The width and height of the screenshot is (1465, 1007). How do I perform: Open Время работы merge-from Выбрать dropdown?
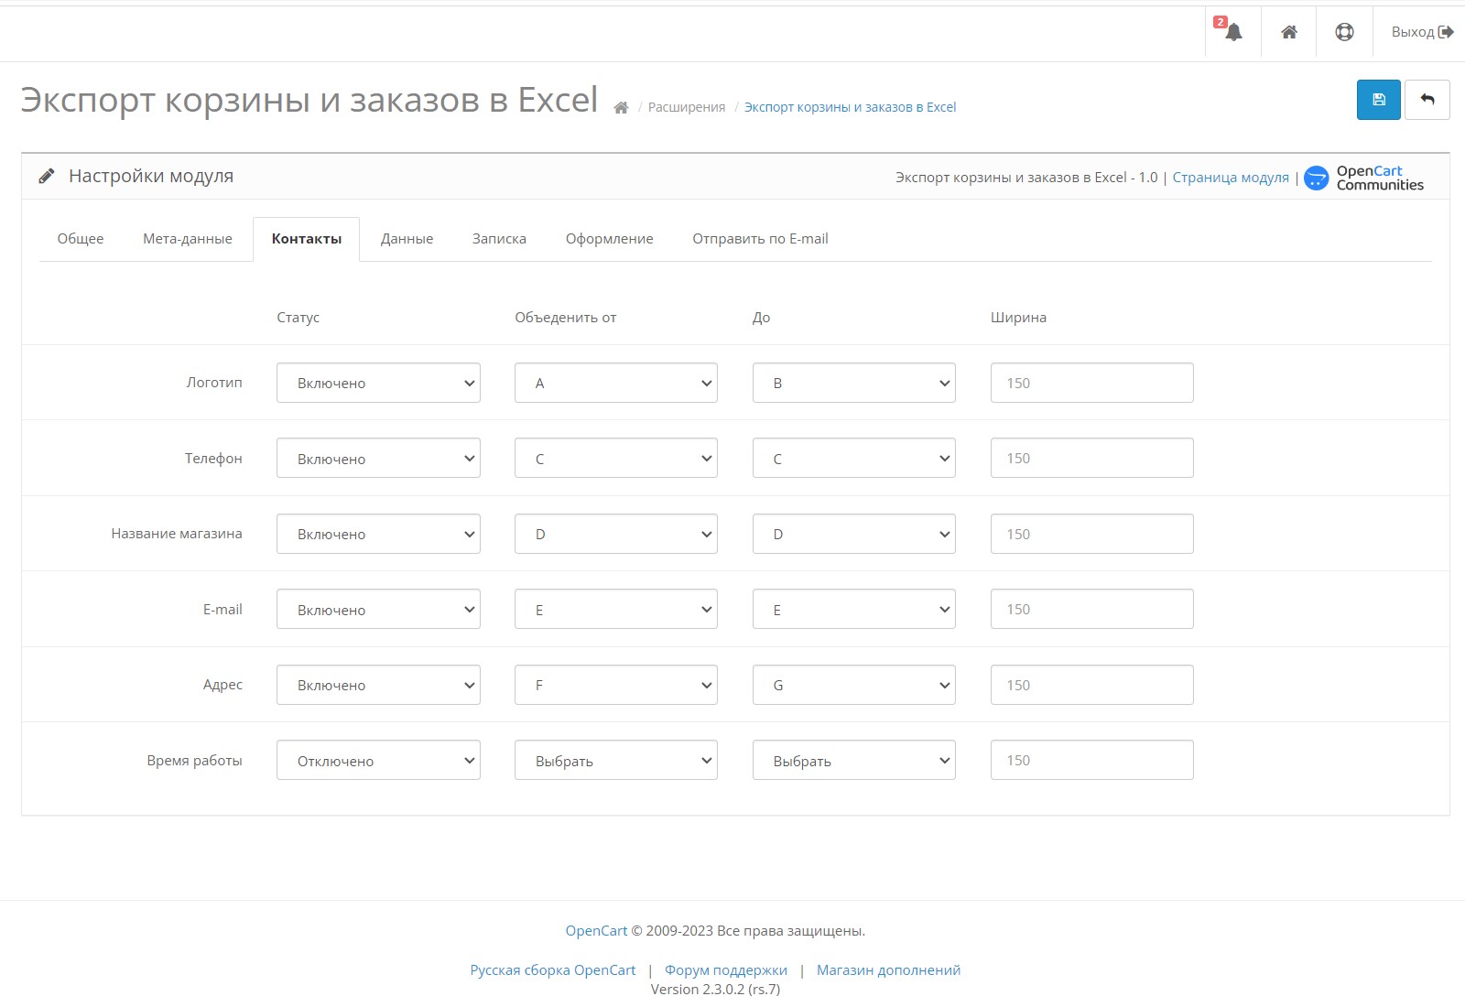pyautogui.click(x=616, y=760)
